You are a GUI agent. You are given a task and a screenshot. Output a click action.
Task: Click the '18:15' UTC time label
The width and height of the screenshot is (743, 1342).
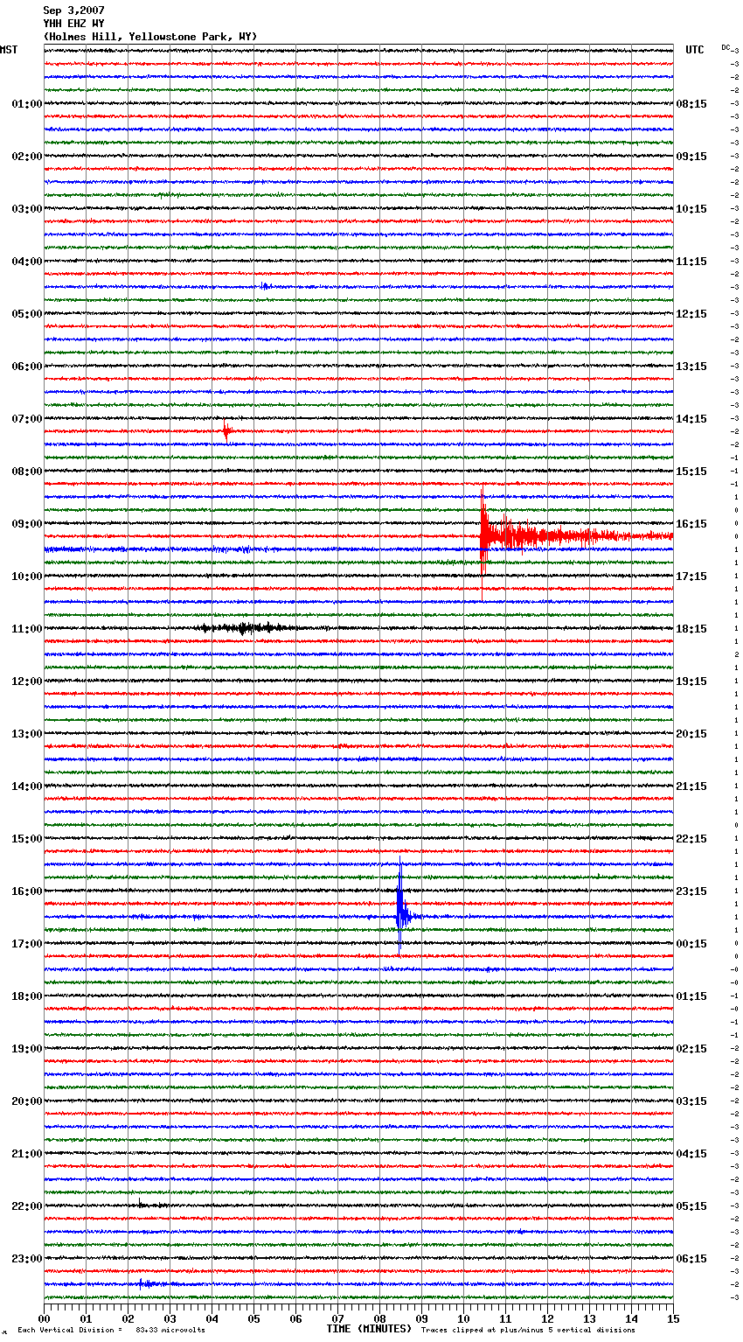pyautogui.click(x=691, y=629)
